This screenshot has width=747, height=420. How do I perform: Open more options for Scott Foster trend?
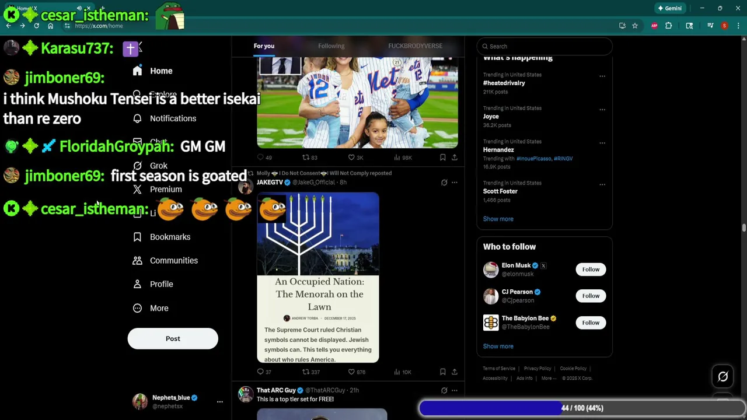coord(602,184)
